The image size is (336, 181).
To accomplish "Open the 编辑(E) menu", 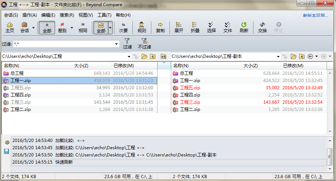I will point(48,15).
